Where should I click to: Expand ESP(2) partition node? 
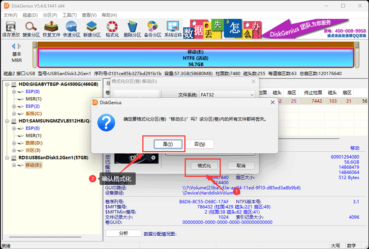(x=14, y=107)
